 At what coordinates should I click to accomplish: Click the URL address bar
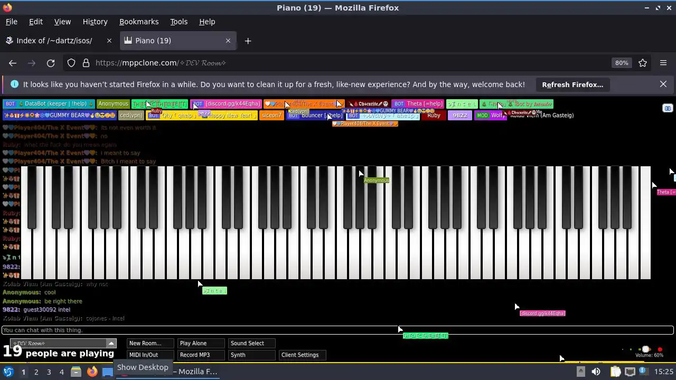tap(349, 63)
